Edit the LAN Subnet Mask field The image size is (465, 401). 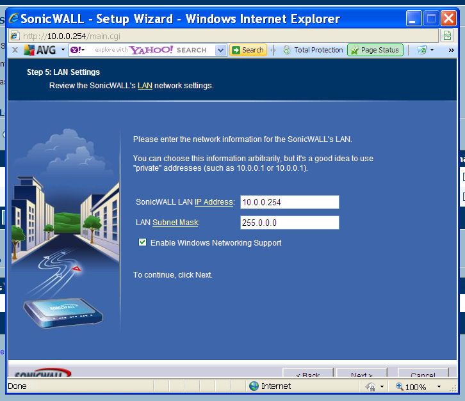[290, 223]
